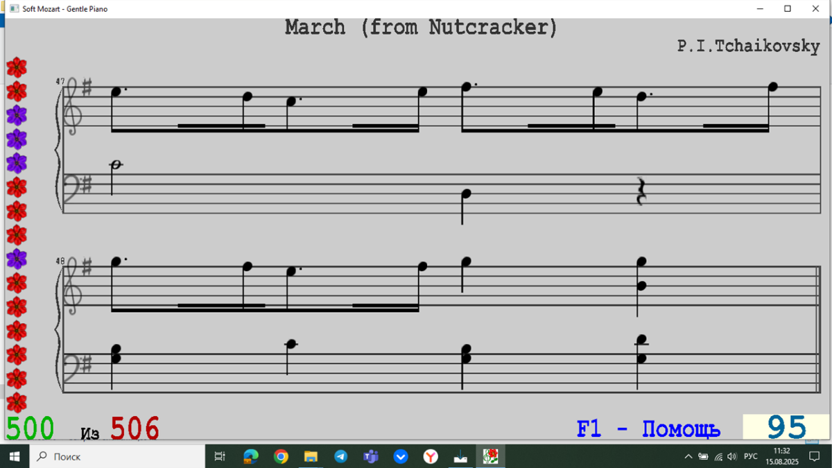Open the blue checkmark app on taskbar
This screenshot has height=468, width=832.
(x=401, y=456)
